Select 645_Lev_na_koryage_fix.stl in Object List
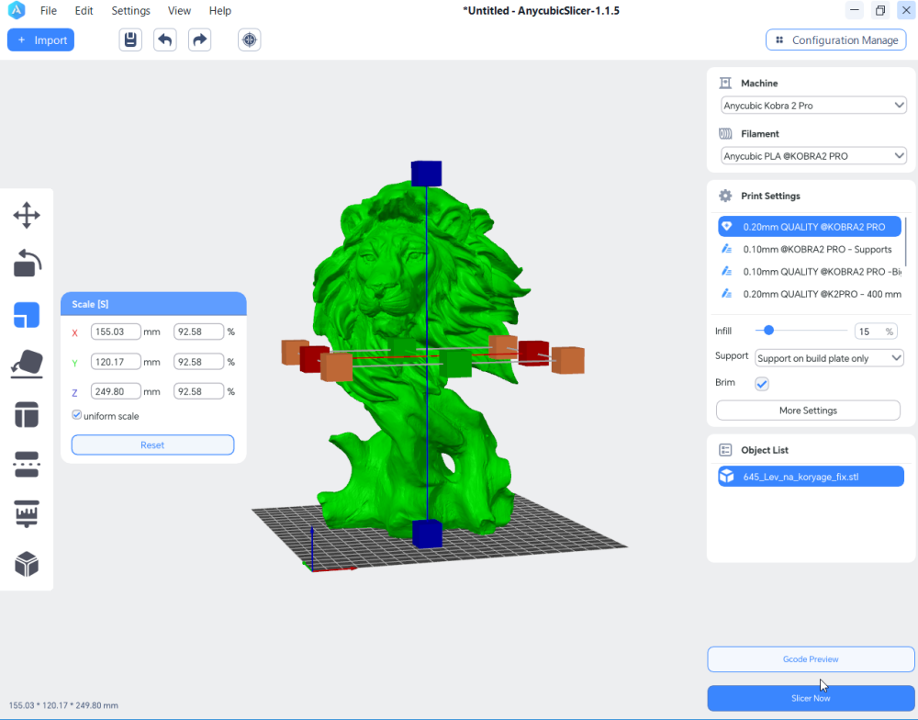The height and width of the screenshot is (720, 918). (x=811, y=477)
